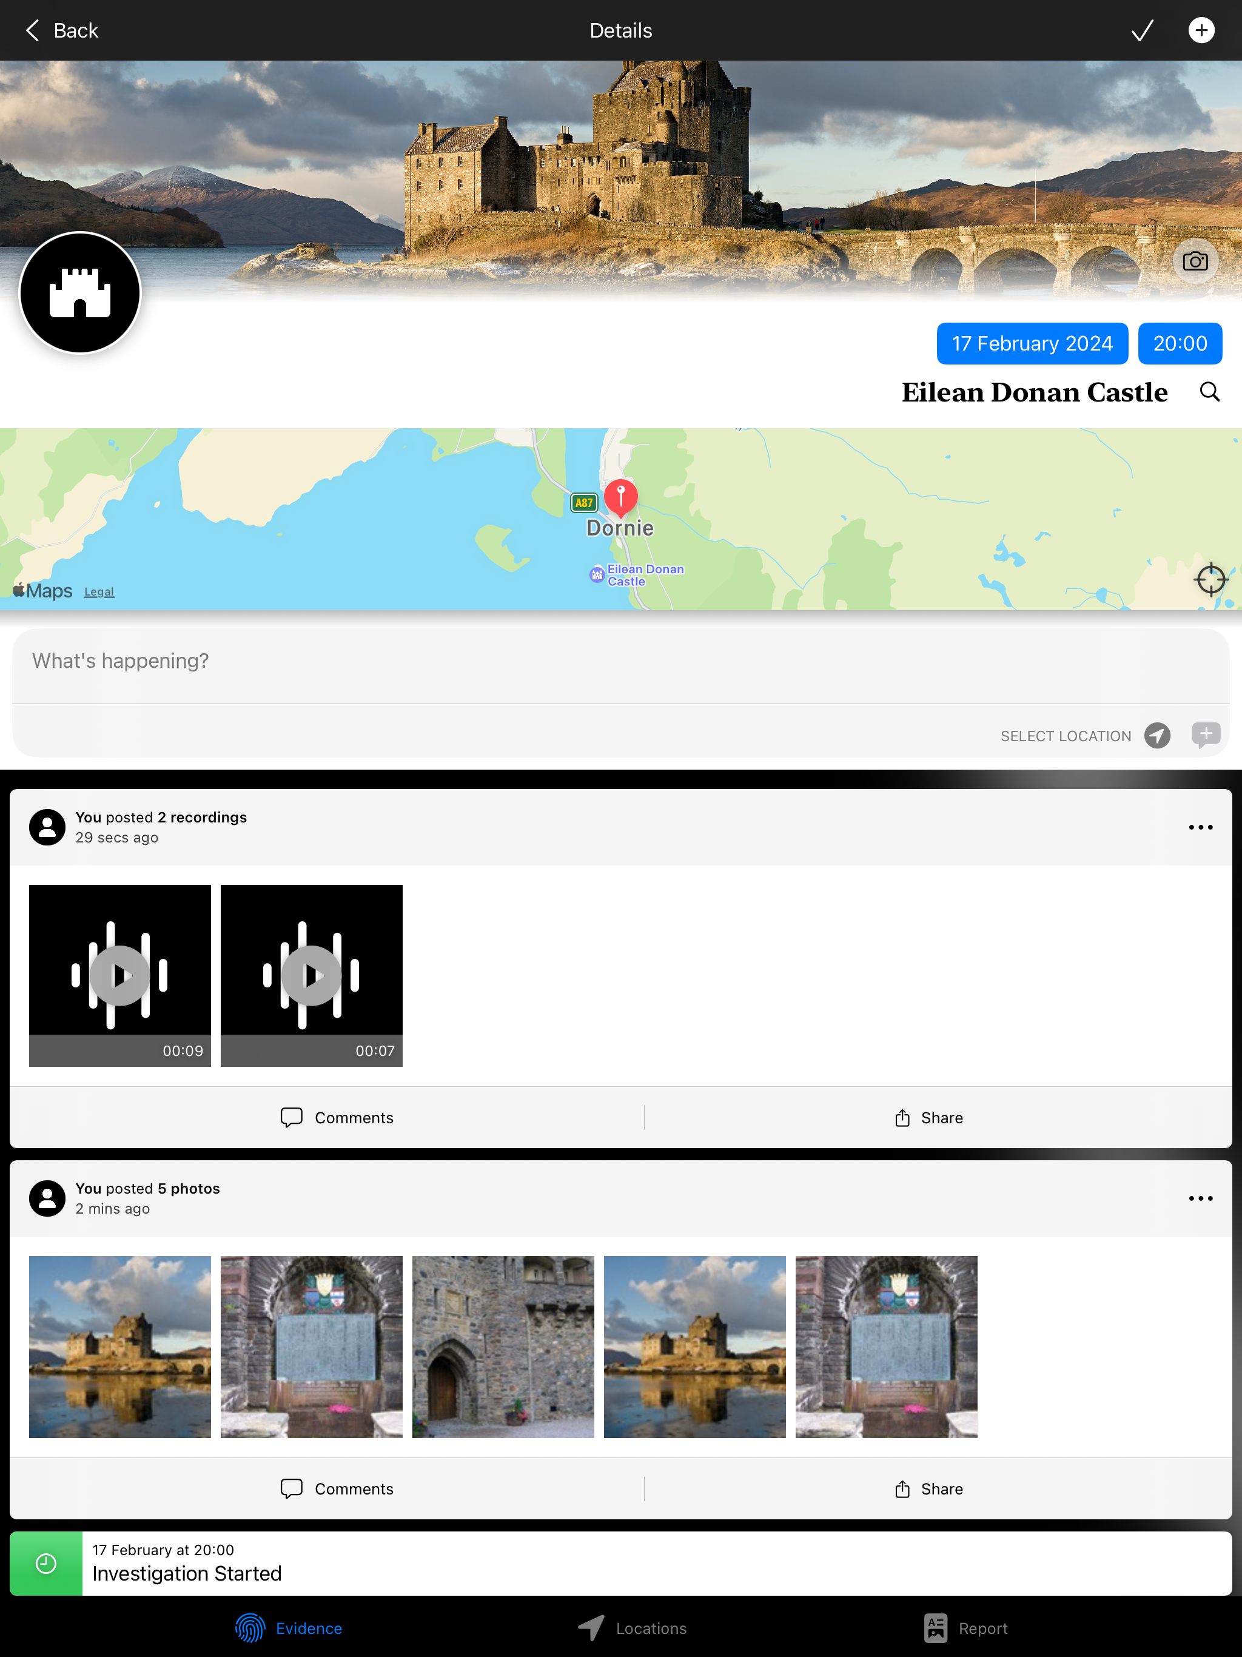This screenshot has width=1242, height=1657.
Task: Tap the '5 photos' post heading
Action: 188,1189
